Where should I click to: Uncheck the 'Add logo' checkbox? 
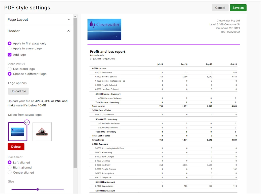[x=9, y=54]
